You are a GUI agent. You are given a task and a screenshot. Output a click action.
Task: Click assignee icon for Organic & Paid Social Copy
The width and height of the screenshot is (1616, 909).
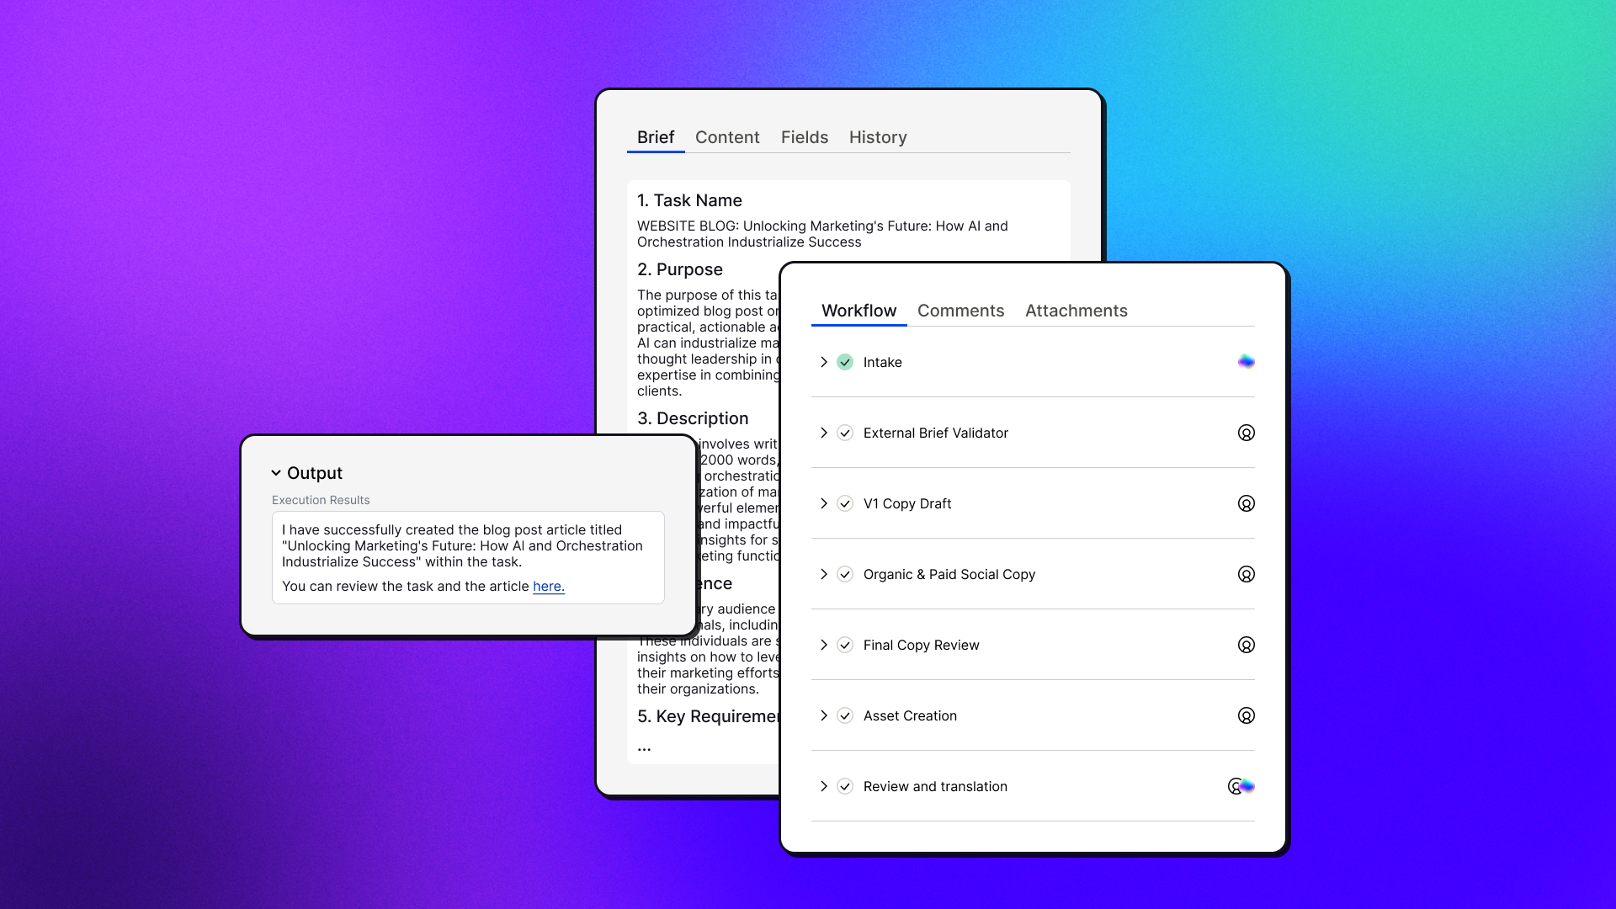point(1247,574)
